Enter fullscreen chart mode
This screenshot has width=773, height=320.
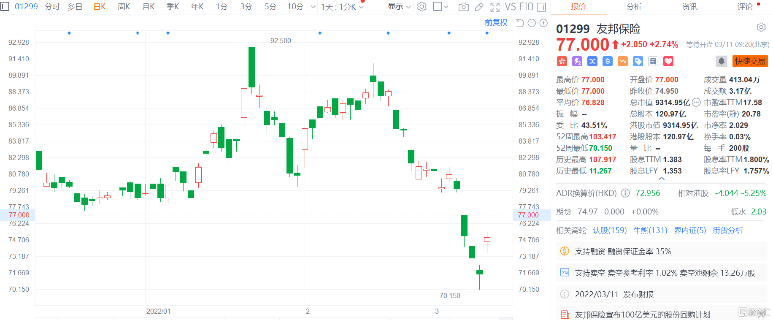[495, 7]
